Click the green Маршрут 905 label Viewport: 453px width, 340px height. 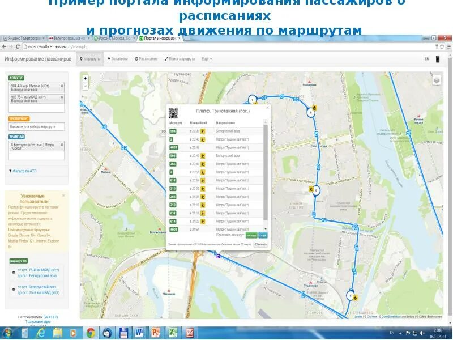(x=19, y=261)
